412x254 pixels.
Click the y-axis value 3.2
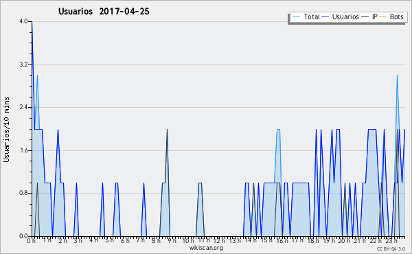(23, 65)
